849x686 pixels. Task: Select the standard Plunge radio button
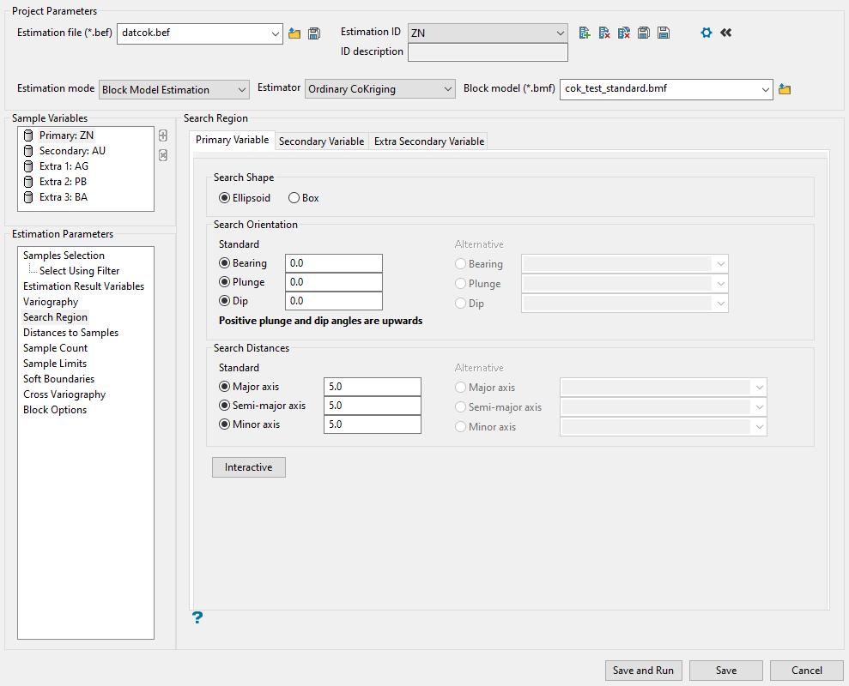226,282
